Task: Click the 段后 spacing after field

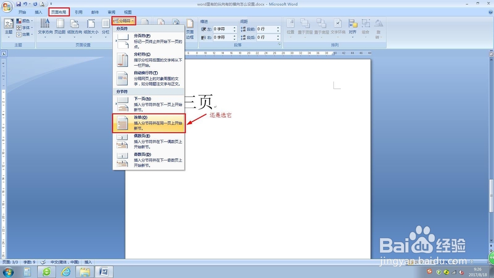Action: pos(266,38)
